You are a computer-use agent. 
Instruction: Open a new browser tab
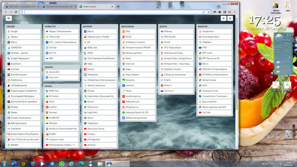tap(118, 6)
